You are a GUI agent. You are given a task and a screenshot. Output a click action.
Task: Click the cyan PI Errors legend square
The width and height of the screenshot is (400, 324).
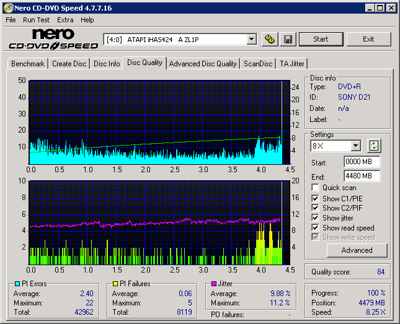[x=17, y=284]
